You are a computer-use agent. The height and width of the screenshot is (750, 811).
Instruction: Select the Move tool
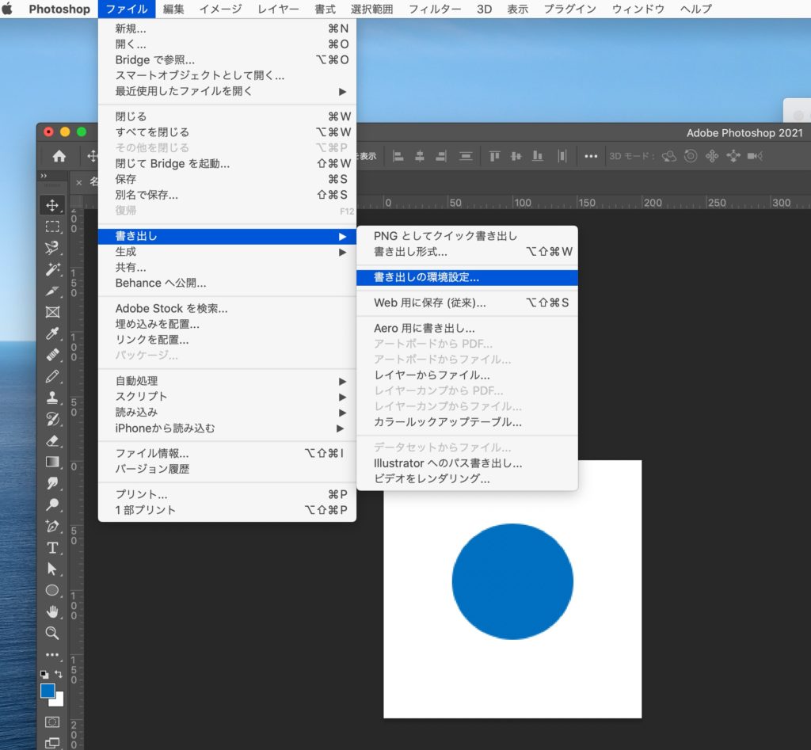coord(52,205)
